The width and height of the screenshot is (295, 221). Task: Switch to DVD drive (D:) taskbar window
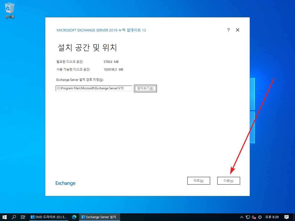[x=49, y=217]
